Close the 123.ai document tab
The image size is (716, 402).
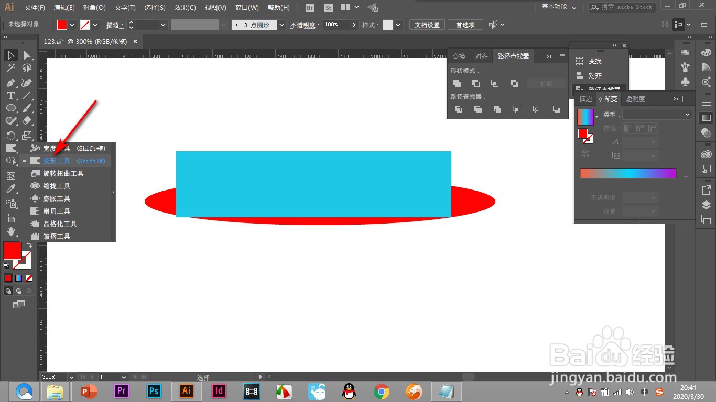(135, 41)
